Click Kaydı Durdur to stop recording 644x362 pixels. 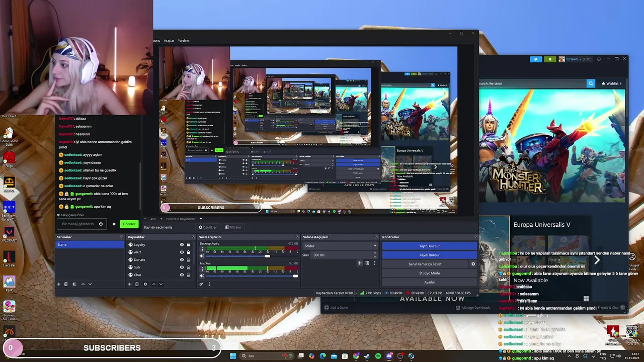point(429,255)
